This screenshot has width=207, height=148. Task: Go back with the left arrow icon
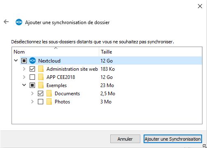pyautogui.click(x=6, y=22)
